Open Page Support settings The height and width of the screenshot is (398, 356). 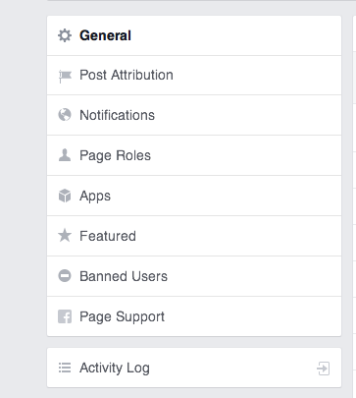click(194, 316)
